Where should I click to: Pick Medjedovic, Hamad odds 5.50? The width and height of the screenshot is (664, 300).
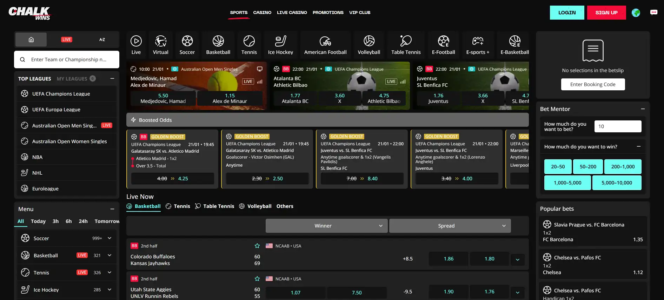point(163,98)
